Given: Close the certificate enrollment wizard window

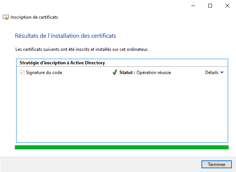Looking at the screenshot, I should [x=227, y=6].
